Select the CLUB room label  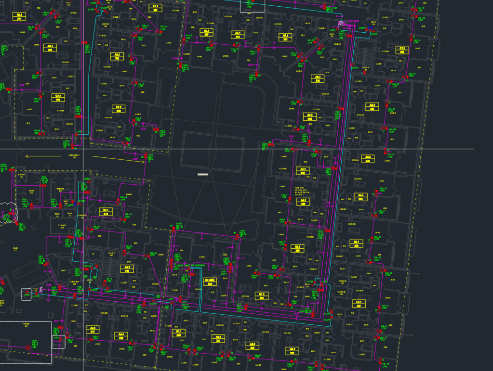[15, 249]
